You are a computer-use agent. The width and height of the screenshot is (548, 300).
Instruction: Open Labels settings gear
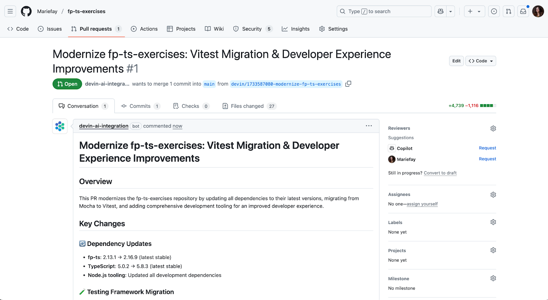[493, 222]
